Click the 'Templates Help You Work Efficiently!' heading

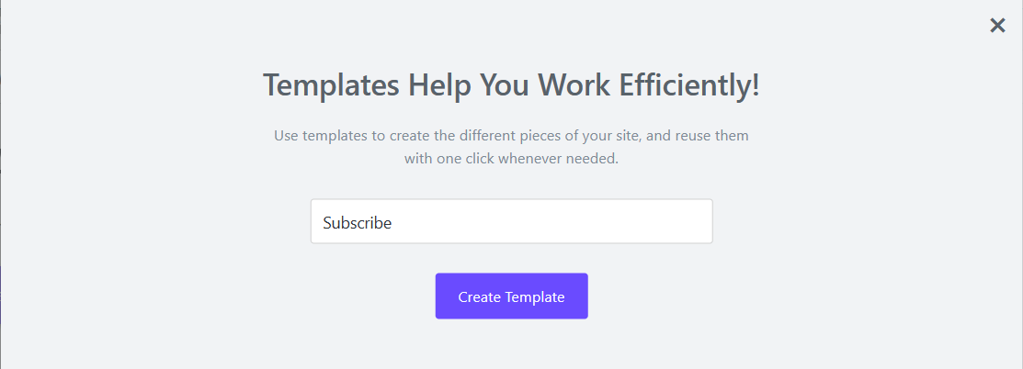pos(511,85)
